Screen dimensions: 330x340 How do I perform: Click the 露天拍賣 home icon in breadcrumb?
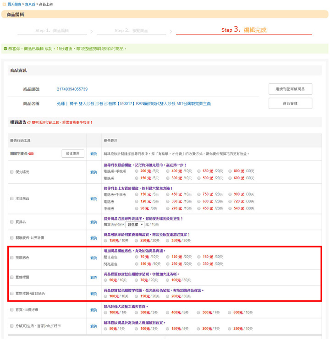pyautogui.click(x=4, y=4)
